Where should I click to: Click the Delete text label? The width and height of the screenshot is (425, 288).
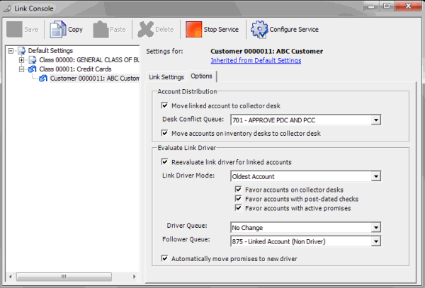[x=164, y=29]
